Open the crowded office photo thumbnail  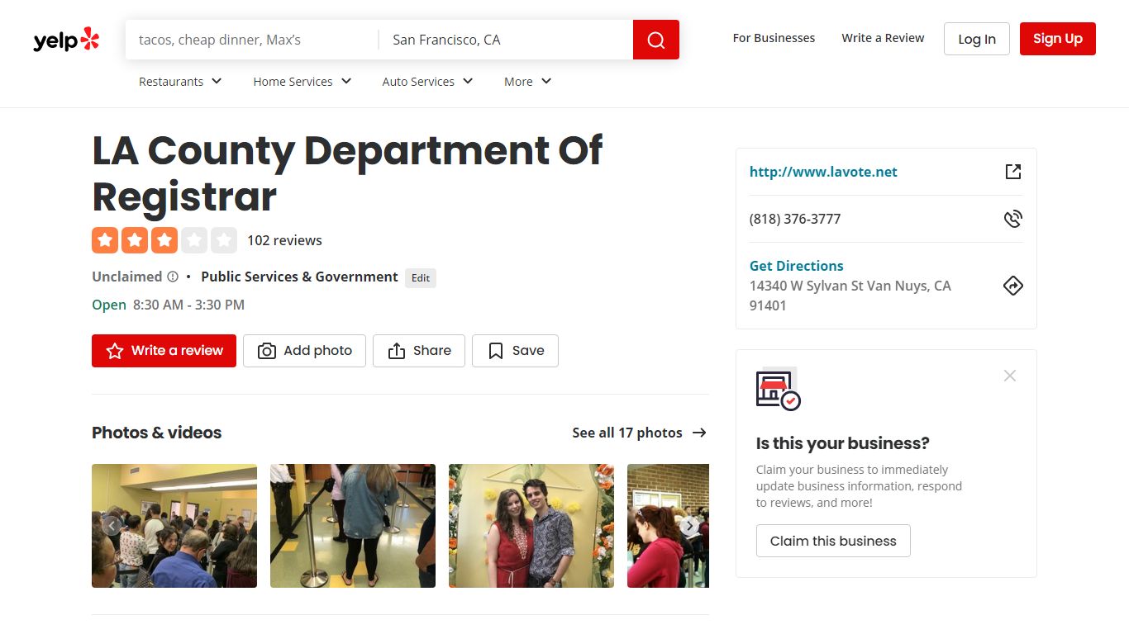[174, 526]
